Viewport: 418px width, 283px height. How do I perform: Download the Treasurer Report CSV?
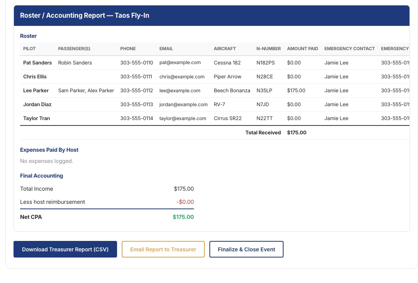point(65,249)
